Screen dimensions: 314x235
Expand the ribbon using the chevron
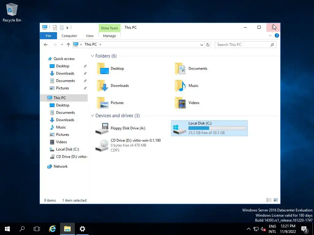click(x=270, y=35)
